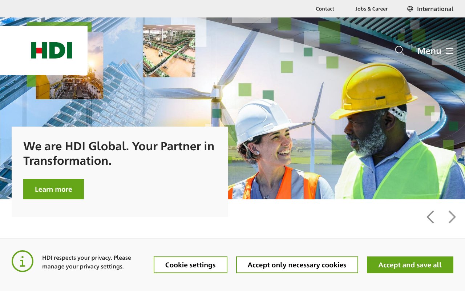
Task: Accept only necessary cookies
Action: click(x=297, y=265)
